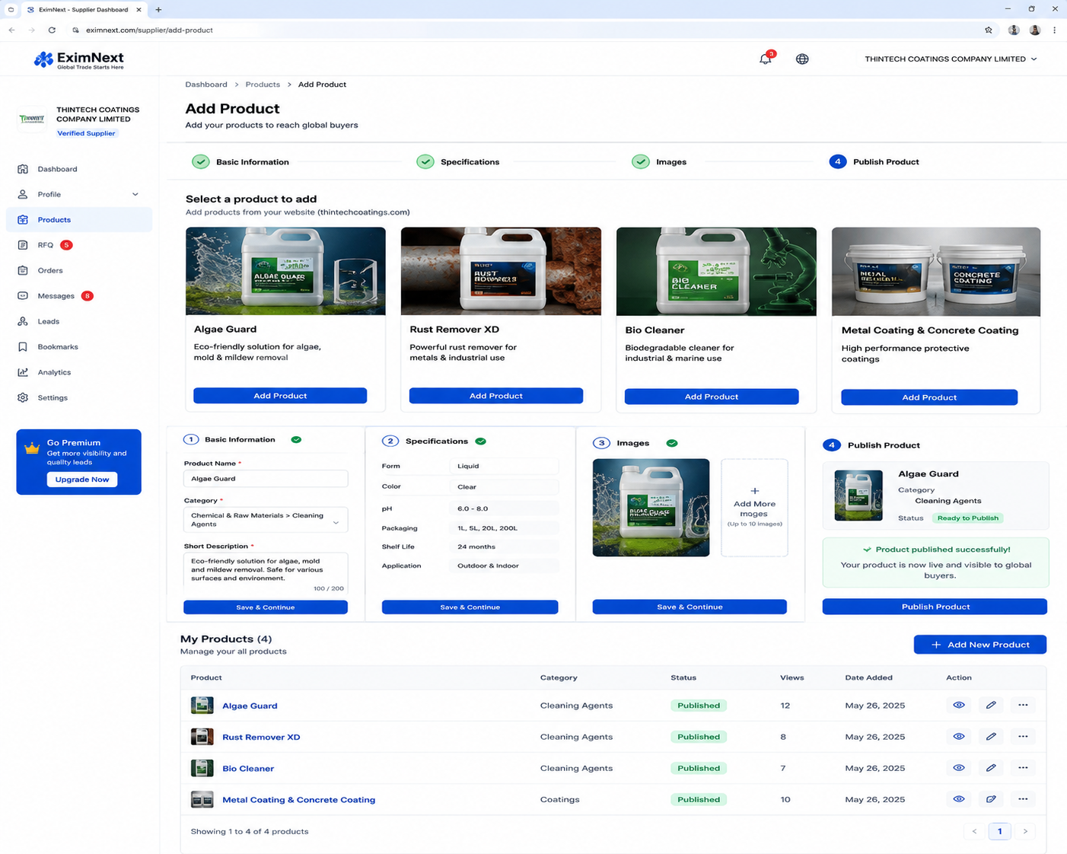The width and height of the screenshot is (1067, 854).
Task: Open the Category dropdown
Action: 266,520
